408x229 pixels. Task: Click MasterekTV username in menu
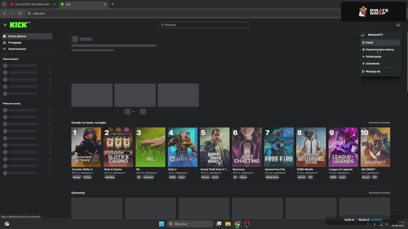point(375,35)
